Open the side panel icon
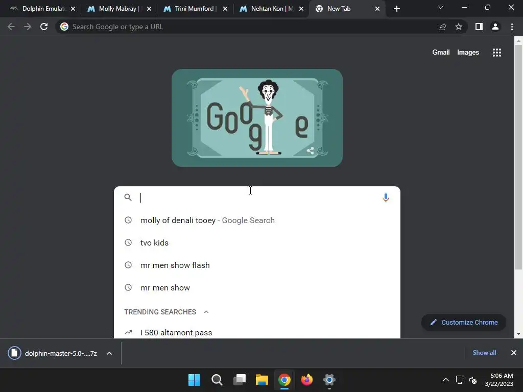The width and height of the screenshot is (523, 392). tap(479, 27)
